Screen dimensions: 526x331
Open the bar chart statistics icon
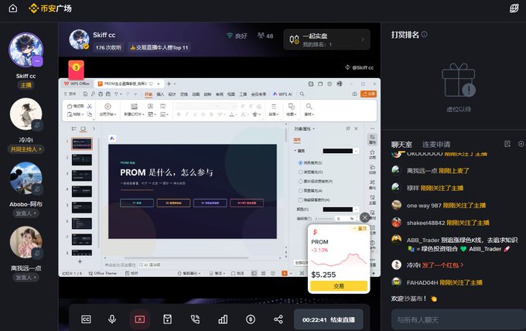pos(223,319)
